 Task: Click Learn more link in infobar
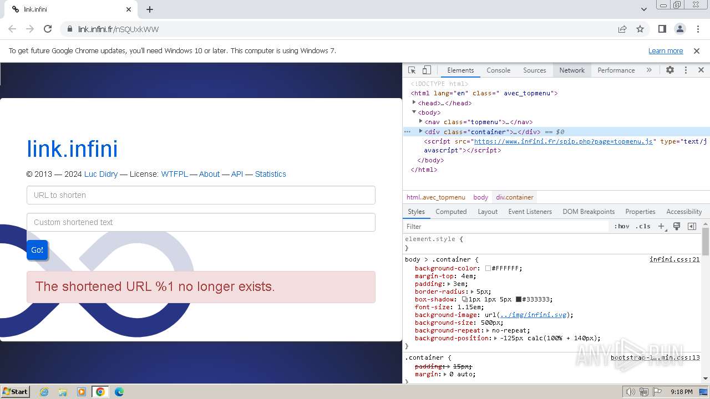pos(666,50)
